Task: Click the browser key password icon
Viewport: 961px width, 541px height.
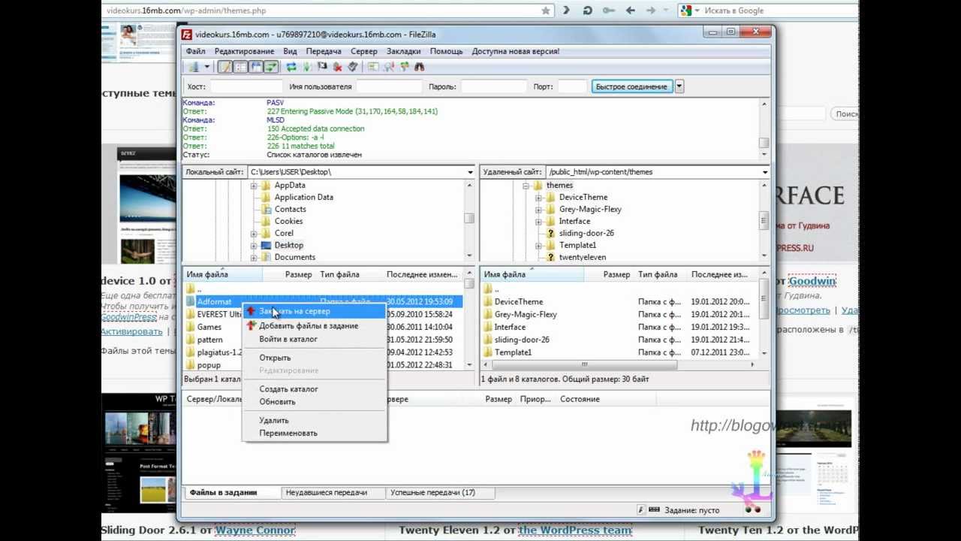Action: (x=608, y=11)
